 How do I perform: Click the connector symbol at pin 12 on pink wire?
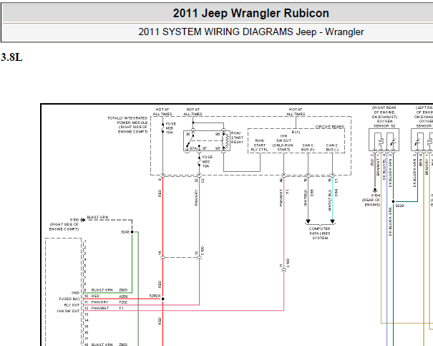pos(199,258)
